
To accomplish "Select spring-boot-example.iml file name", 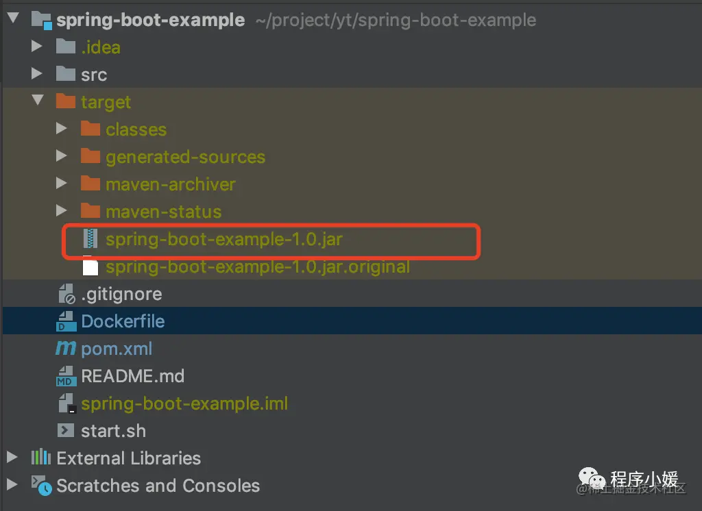I will point(184,403).
